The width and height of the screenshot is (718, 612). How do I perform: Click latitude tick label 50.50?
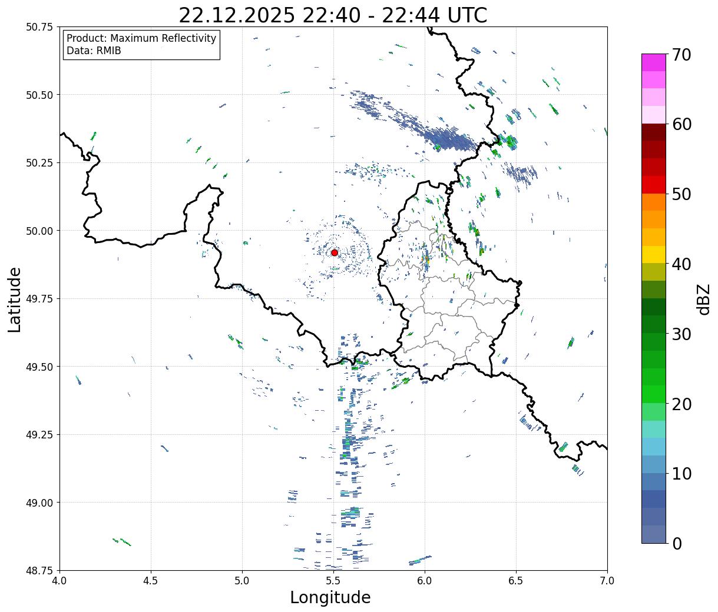(39, 95)
